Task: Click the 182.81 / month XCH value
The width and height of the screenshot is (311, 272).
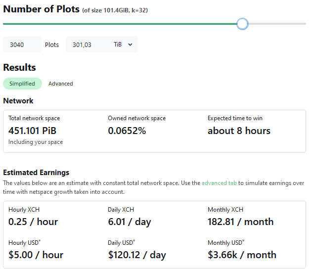Action: [x=240, y=222]
